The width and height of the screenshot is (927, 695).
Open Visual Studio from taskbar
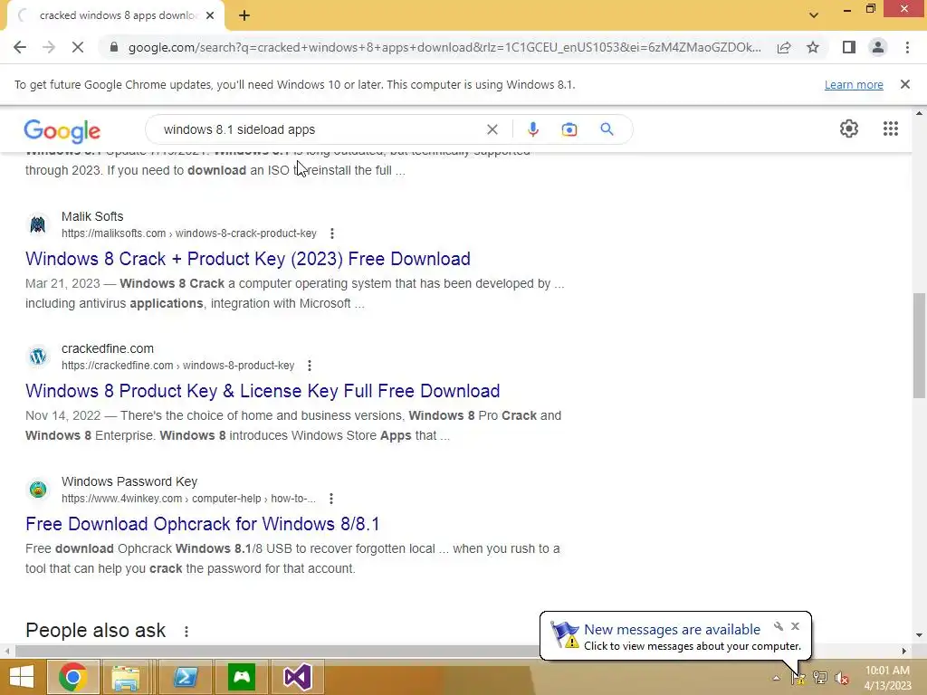(x=297, y=677)
